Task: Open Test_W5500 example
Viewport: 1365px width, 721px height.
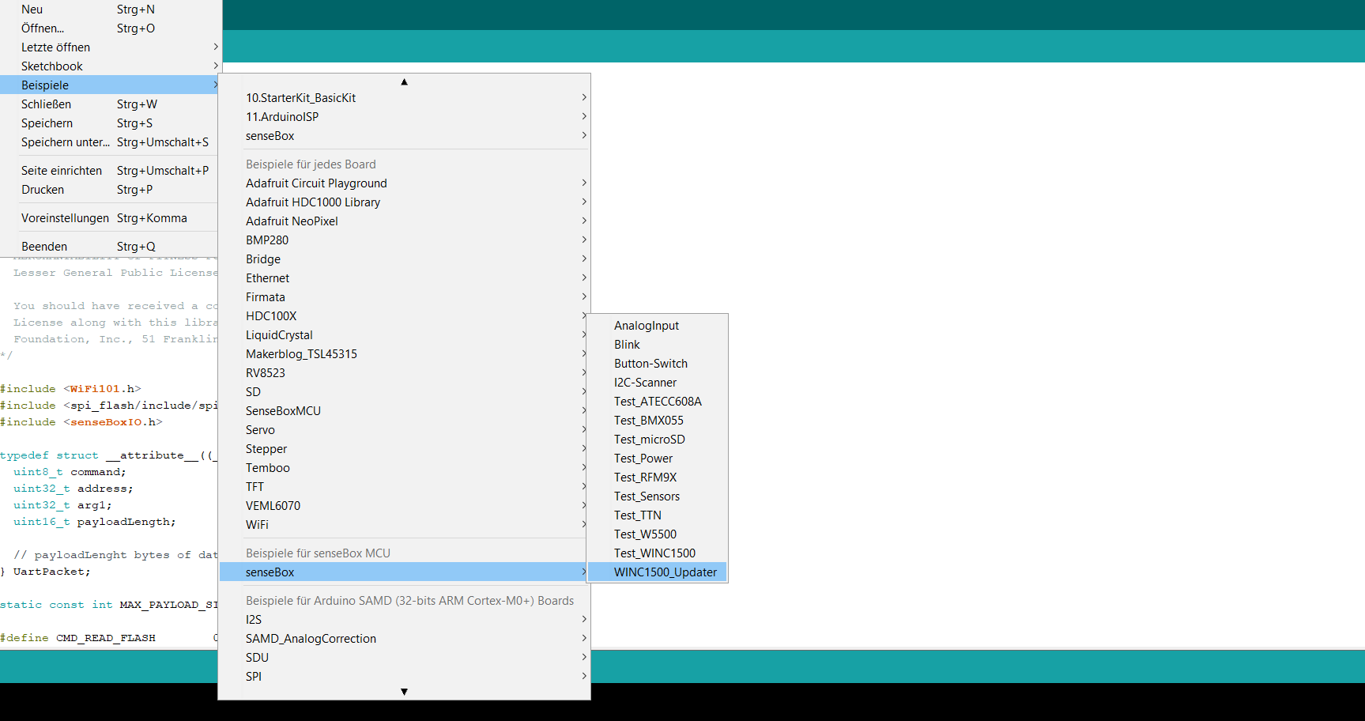Action: point(657,534)
